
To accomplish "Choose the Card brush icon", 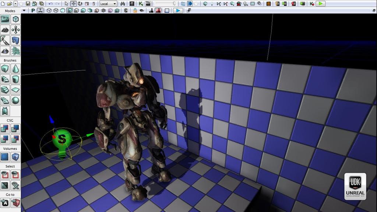I will (5, 111).
